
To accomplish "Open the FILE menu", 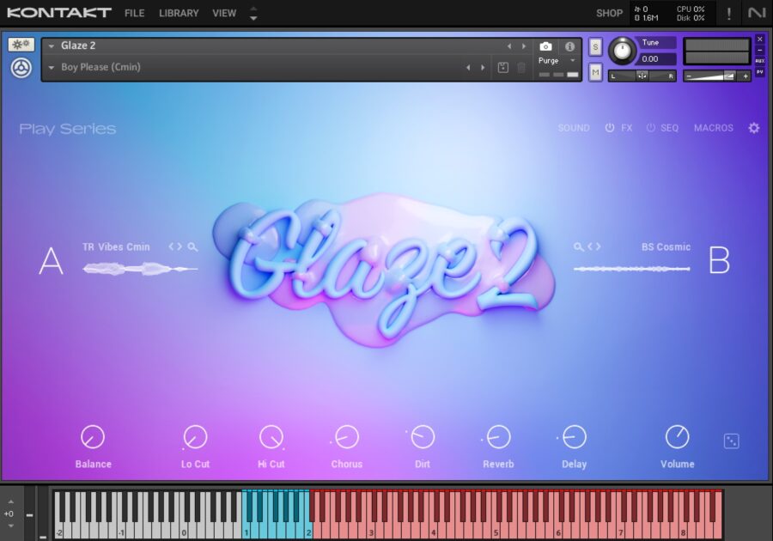I will [135, 13].
